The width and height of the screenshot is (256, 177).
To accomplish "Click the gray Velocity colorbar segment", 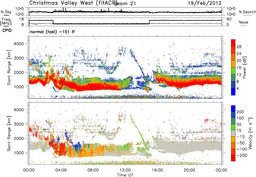I will pos(233,133).
